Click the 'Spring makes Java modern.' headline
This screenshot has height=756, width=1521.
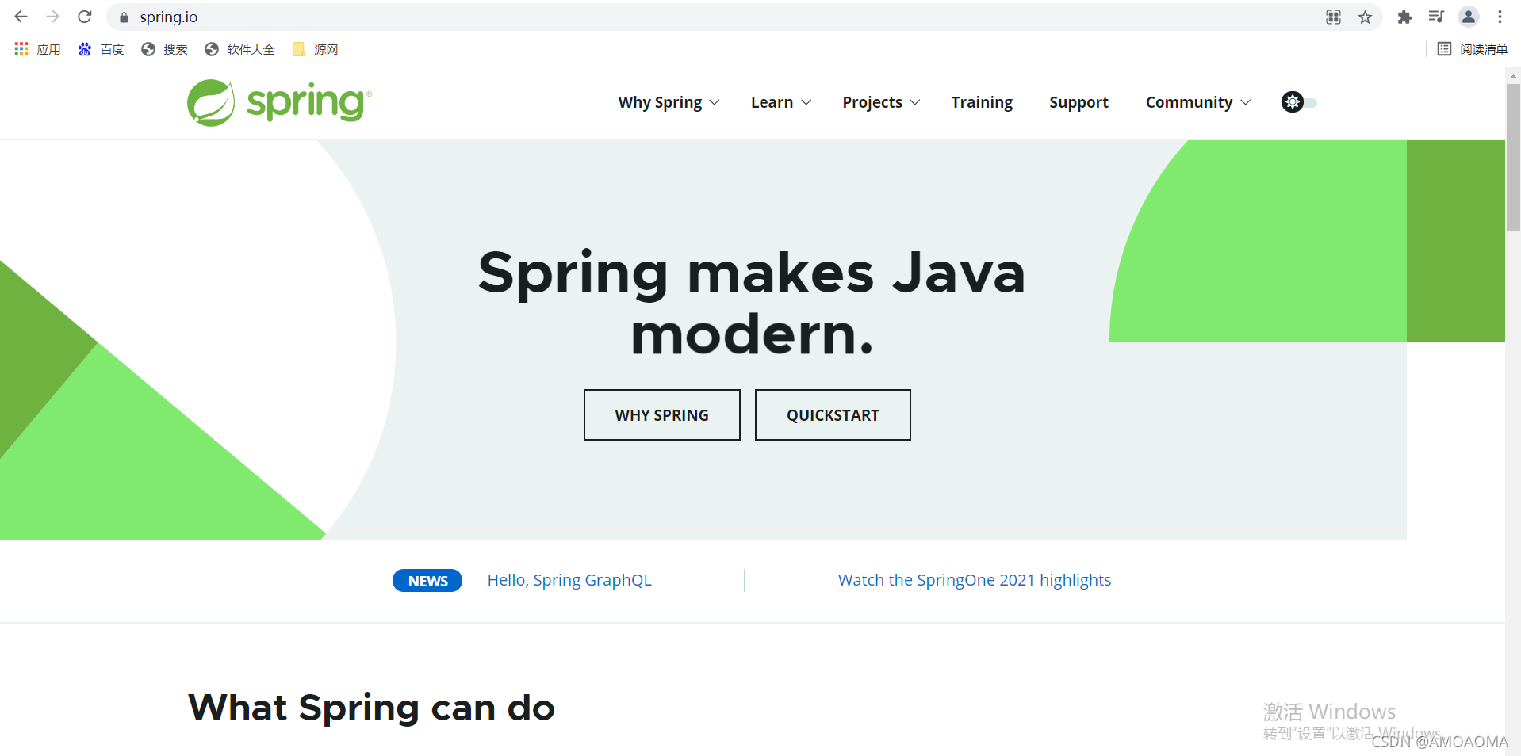752,303
